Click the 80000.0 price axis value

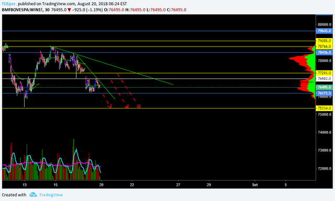point(325,25)
